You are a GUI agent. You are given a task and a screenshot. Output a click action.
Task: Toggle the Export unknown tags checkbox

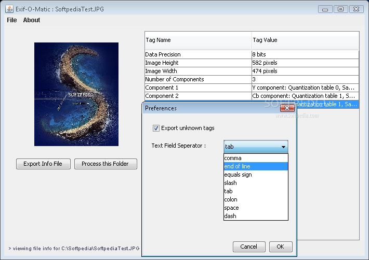pyautogui.click(x=156, y=128)
